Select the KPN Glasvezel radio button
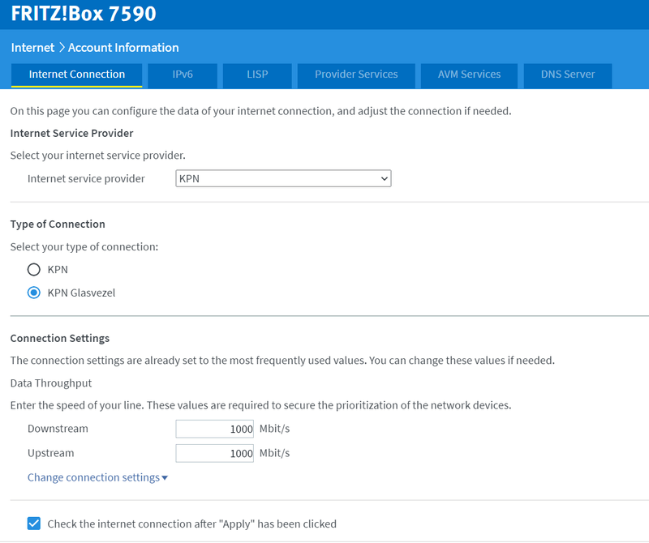The width and height of the screenshot is (649, 543). click(x=34, y=293)
